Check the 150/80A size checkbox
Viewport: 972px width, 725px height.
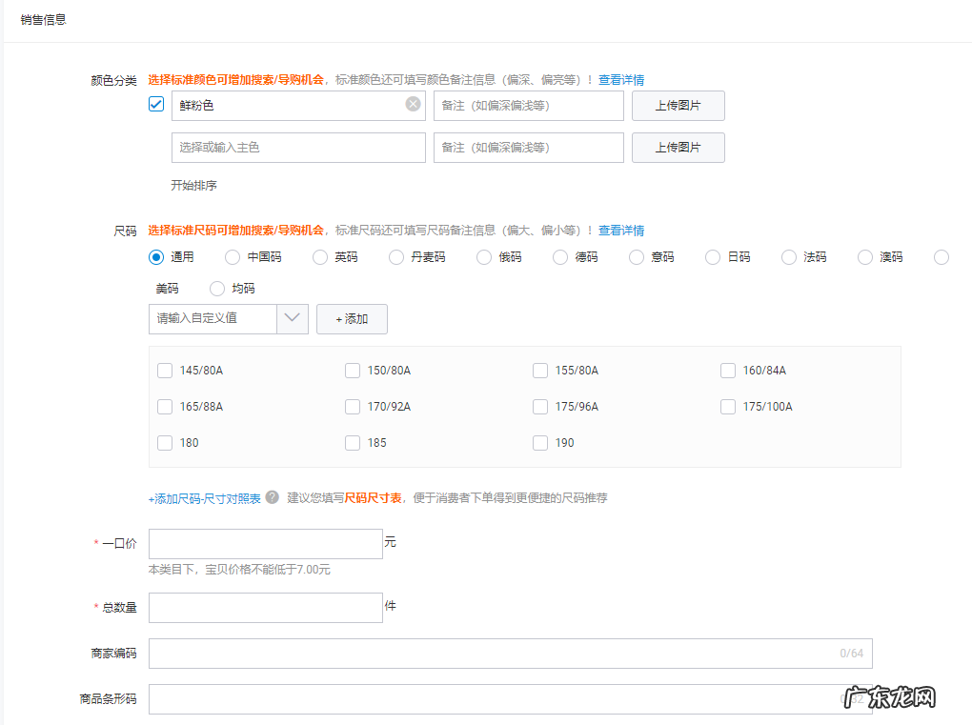tap(353, 371)
